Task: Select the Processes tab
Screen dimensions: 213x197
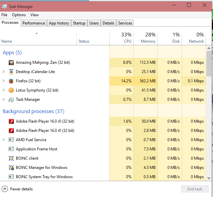Action: tap(10, 22)
